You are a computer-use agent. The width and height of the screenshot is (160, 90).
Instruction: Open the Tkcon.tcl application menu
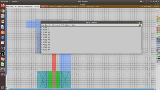[14, 1]
